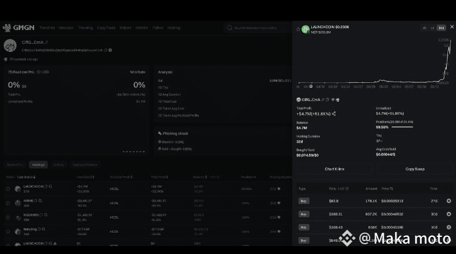The height and width of the screenshot is (254, 456).
Task: Click the search icon beside ANIME
Action: [40, 200]
